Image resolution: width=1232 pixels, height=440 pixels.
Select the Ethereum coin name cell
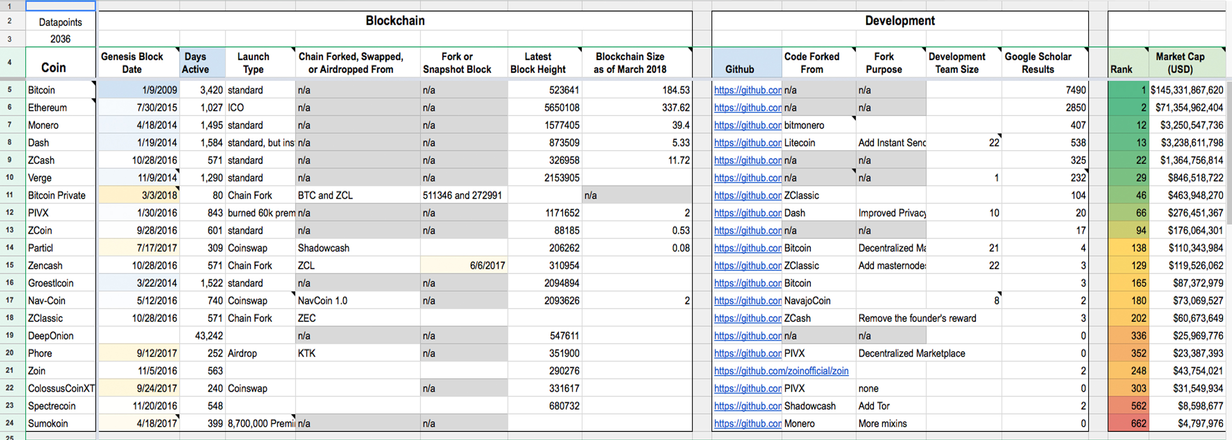coord(61,108)
